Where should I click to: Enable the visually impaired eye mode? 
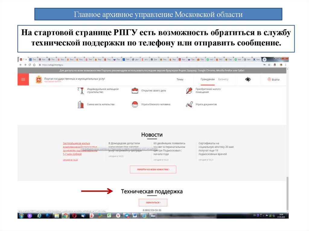coord(248,79)
